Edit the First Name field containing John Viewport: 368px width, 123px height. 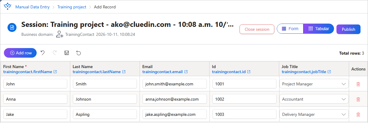pyautogui.click(x=35, y=84)
